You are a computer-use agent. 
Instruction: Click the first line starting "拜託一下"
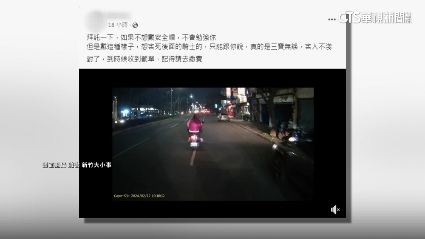click(x=151, y=37)
